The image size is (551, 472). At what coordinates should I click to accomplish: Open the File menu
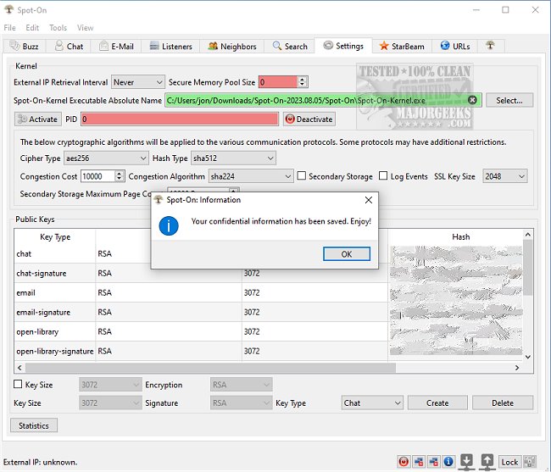9,27
